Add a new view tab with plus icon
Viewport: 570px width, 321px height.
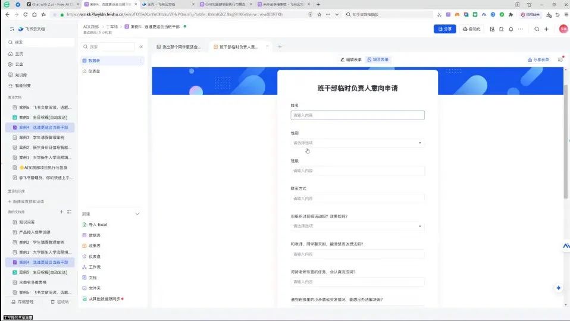click(280, 46)
